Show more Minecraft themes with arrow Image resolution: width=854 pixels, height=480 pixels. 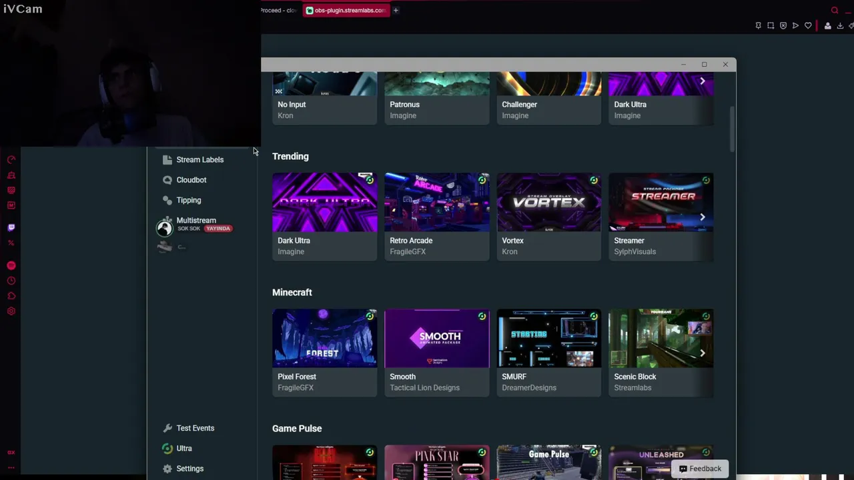pos(703,353)
